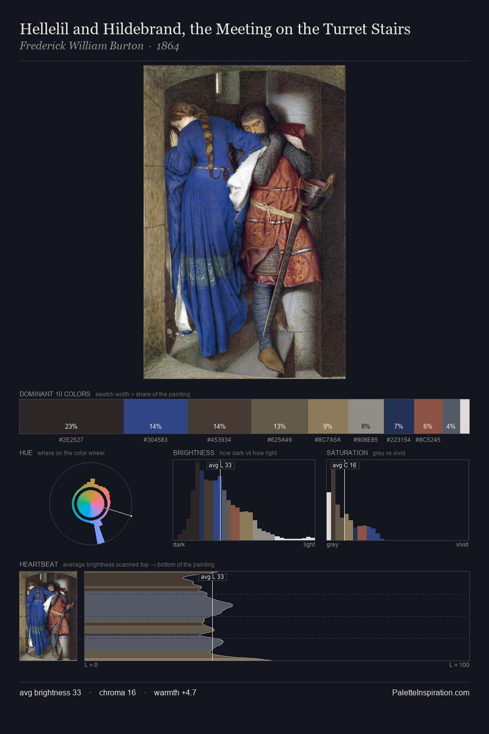The height and width of the screenshot is (734, 489).
Task: Click the 'L = 100' axis label
Action: pyautogui.click(x=459, y=665)
